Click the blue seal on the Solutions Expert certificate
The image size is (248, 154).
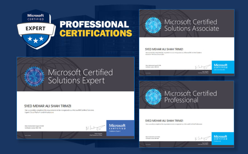point(34,76)
